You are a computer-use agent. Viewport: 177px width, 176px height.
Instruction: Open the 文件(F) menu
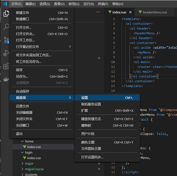[16, 4]
